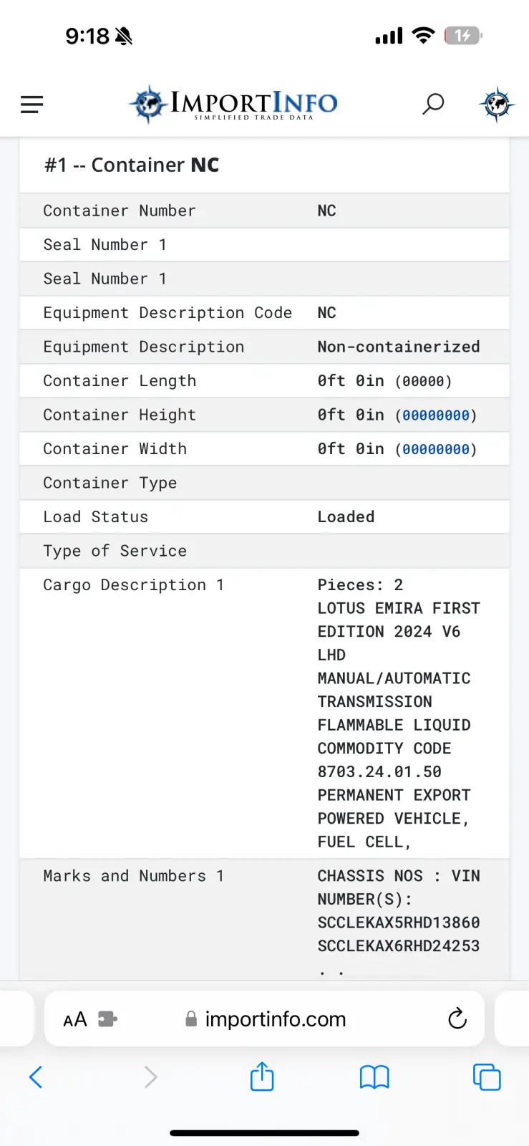
Task: Open Safari's AA page settings menu
Action: point(75,1019)
